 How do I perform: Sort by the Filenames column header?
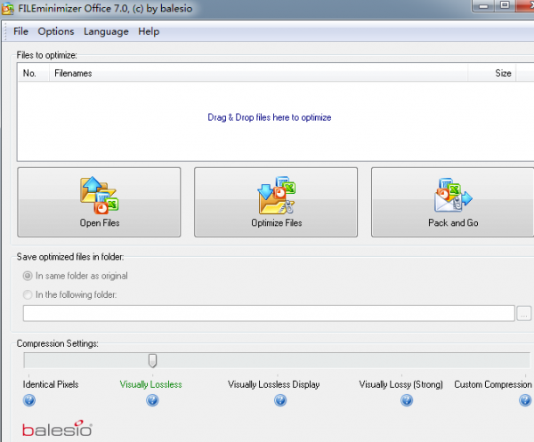(259, 73)
